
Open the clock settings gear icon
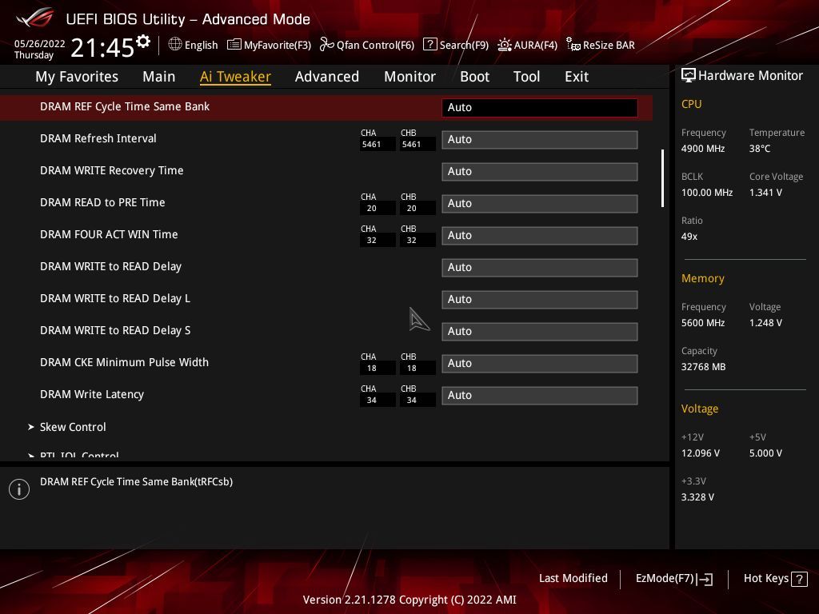[x=143, y=42]
